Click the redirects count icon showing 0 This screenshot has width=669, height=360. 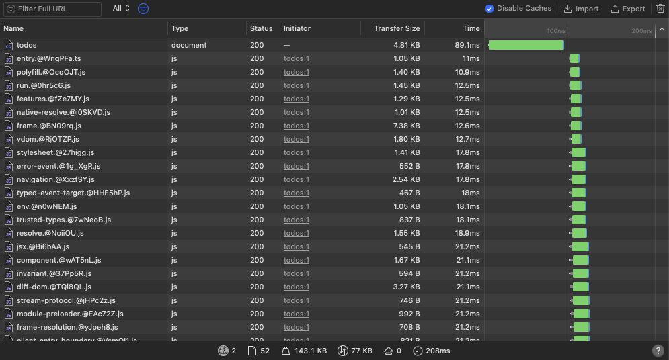click(388, 351)
